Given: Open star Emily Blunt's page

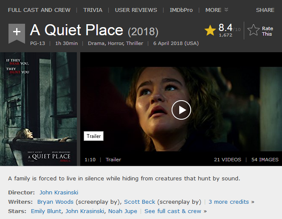Looking at the screenshot, I should [46, 211].
